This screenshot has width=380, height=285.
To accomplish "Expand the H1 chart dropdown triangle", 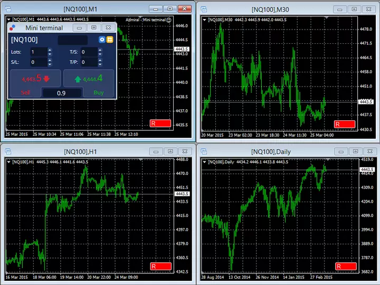I will (9, 162).
